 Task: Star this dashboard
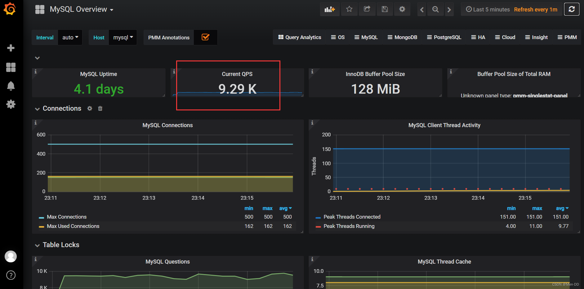349,9
